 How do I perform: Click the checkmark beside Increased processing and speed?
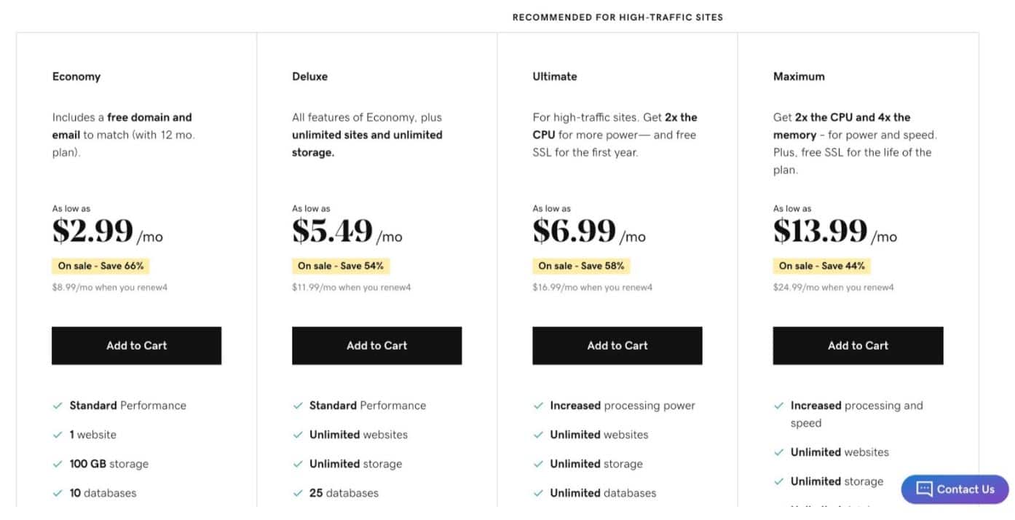tap(779, 406)
